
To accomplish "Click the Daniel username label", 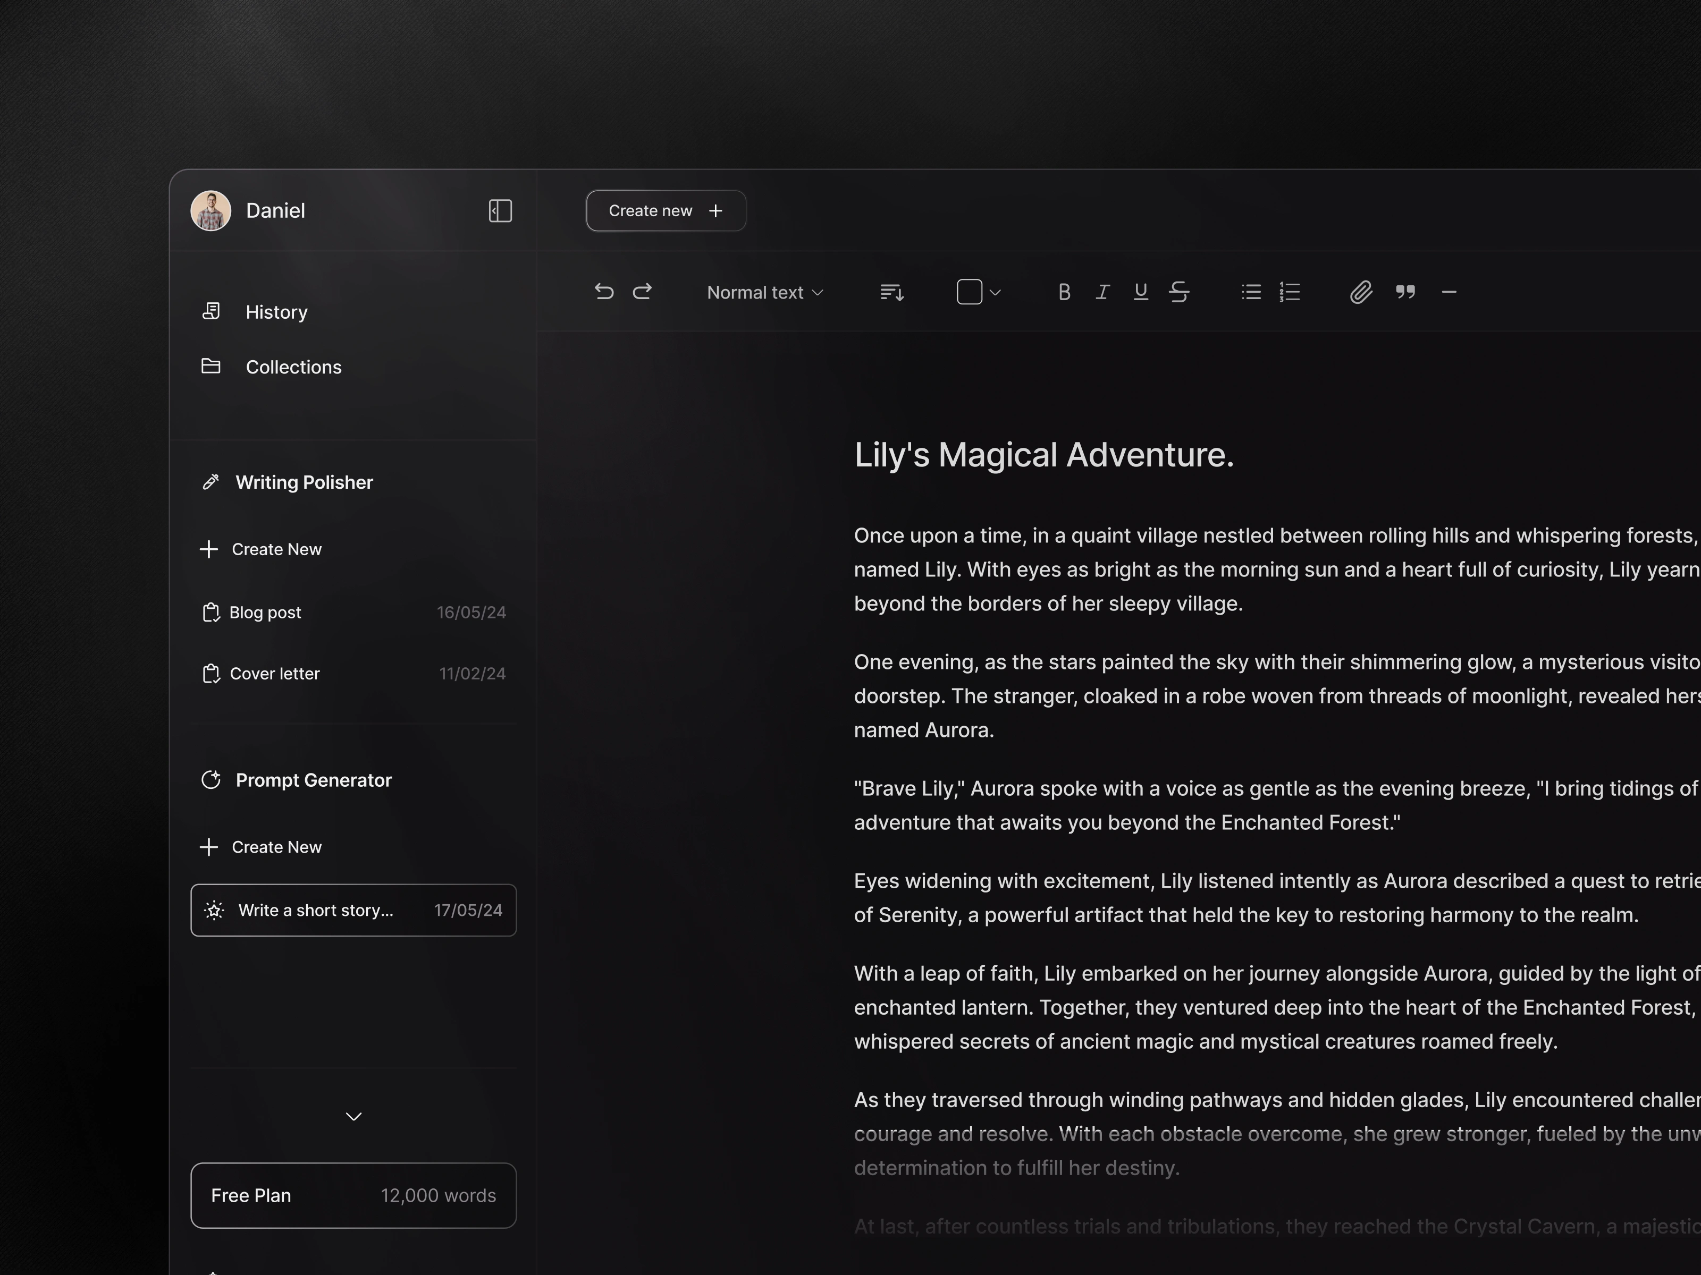I will pos(275,210).
